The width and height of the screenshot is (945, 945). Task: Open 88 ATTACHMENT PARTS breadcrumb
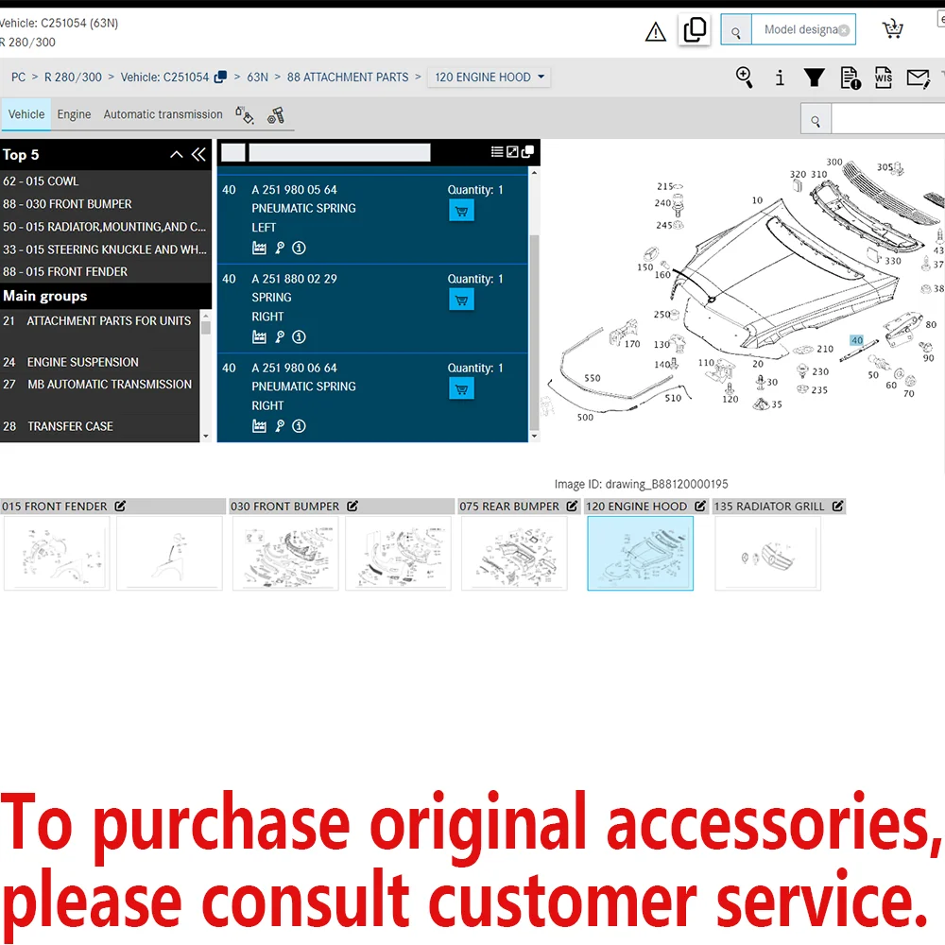pyautogui.click(x=347, y=77)
